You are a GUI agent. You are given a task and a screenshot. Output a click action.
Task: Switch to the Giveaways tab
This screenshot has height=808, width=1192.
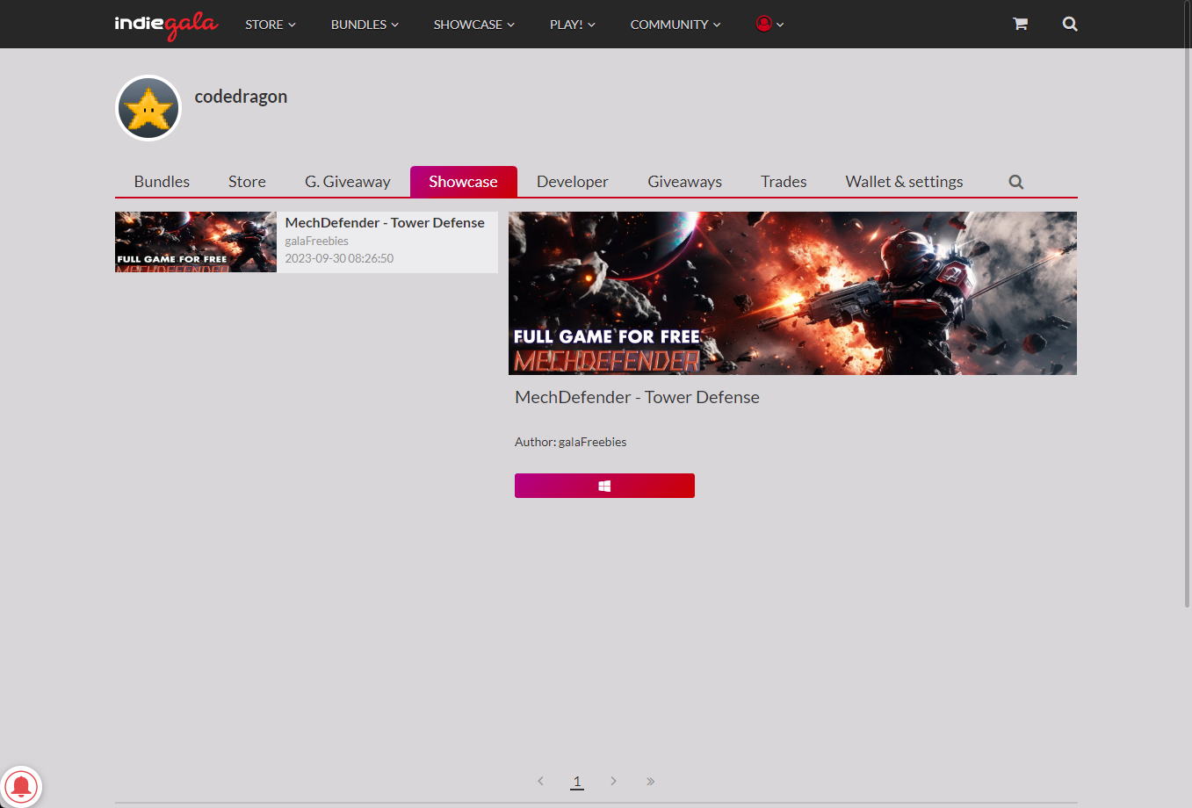click(x=685, y=182)
